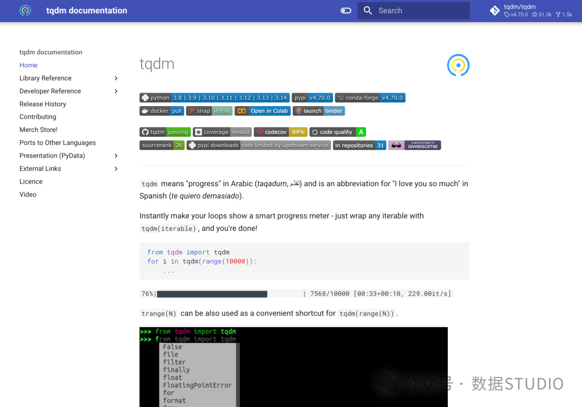This screenshot has width=582, height=407.
Task: Open External Links in the sidebar
Action: [40, 169]
